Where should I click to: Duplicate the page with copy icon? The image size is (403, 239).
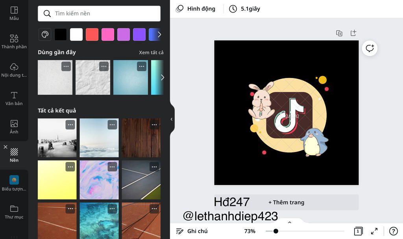tap(339, 33)
